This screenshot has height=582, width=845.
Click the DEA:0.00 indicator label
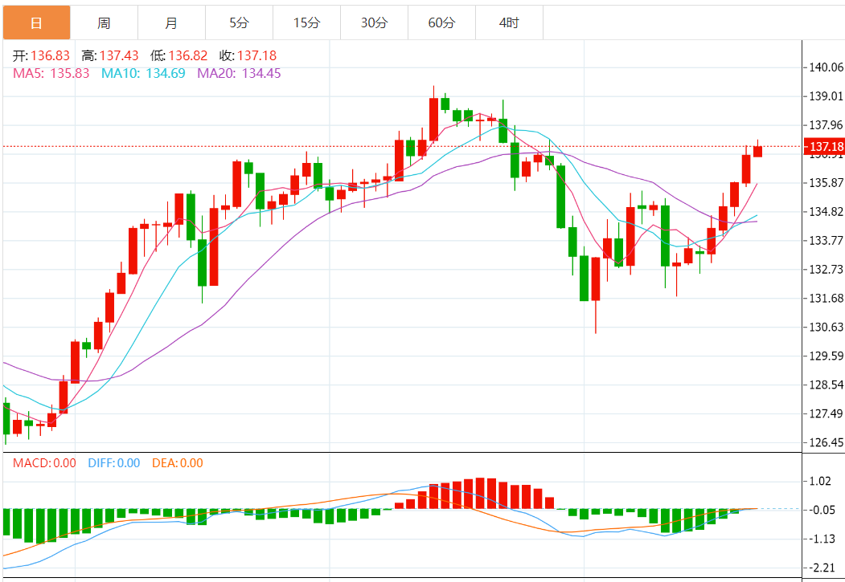tap(178, 463)
